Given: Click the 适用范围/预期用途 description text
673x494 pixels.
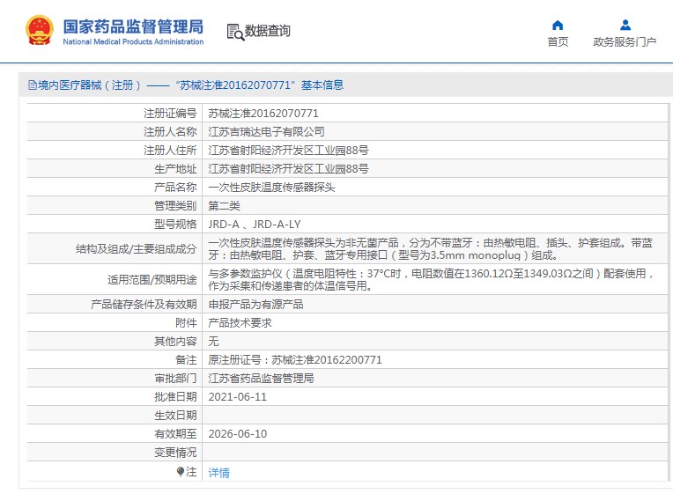Looking at the screenshot, I should tap(431, 279).
